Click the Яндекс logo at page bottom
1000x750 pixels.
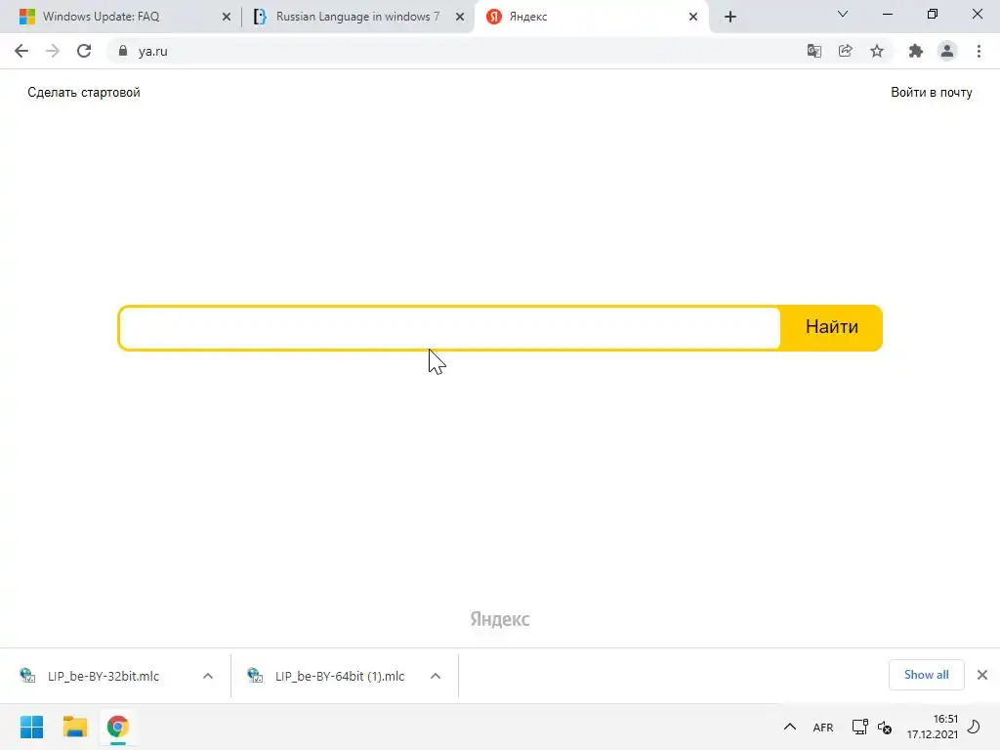500,618
